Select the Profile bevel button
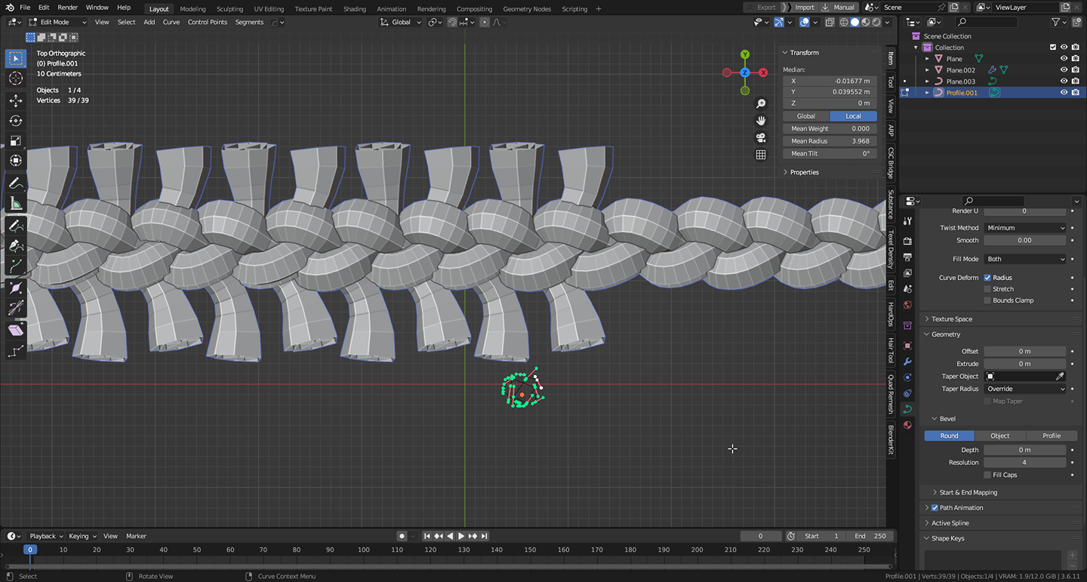 coord(1051,436)
